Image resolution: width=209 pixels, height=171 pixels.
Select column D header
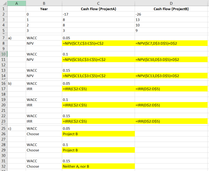coord(171,3)
